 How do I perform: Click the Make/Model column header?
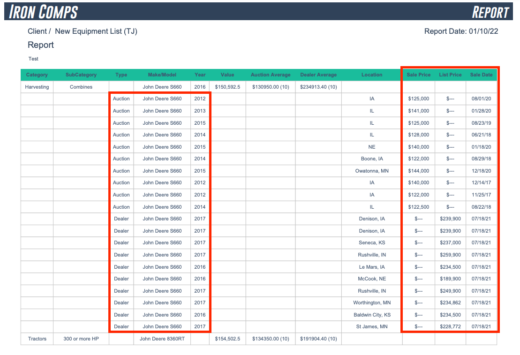coord(162,75)
